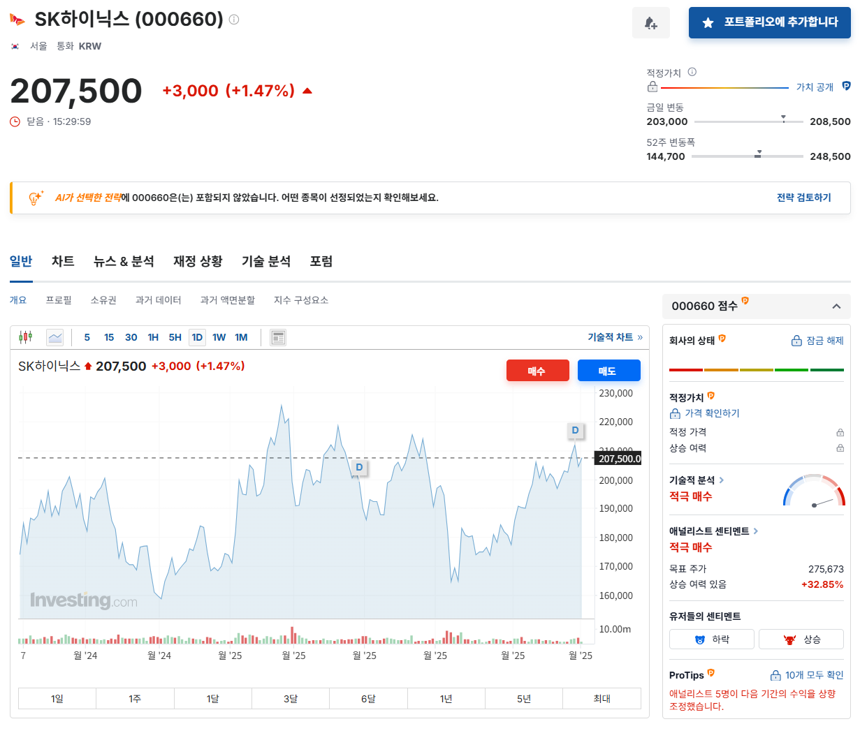Open the 기술 분석 tab
This screenshot has height=740, width=860.
point(266,261)
